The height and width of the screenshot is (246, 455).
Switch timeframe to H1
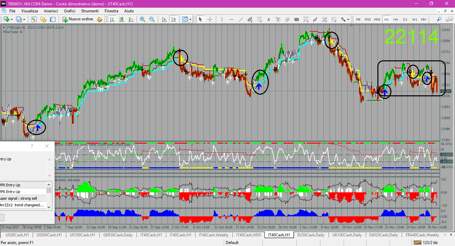pyautogui.click(x=386, y=19)
